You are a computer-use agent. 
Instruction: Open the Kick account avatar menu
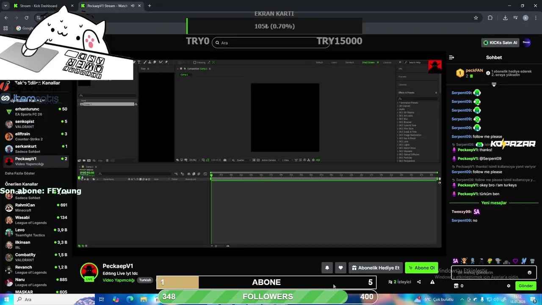[527, 42]
